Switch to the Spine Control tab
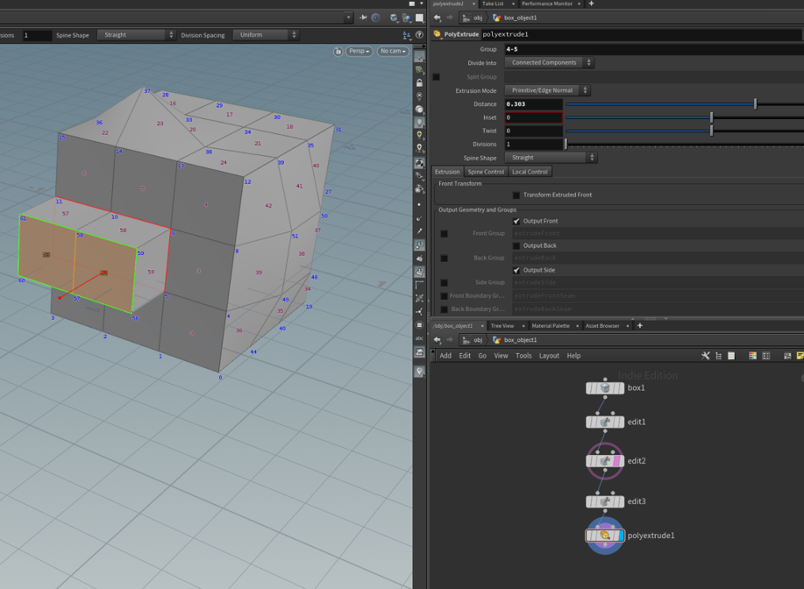The height and width of the screenshot is (589, 804). [x=486, y=172]
